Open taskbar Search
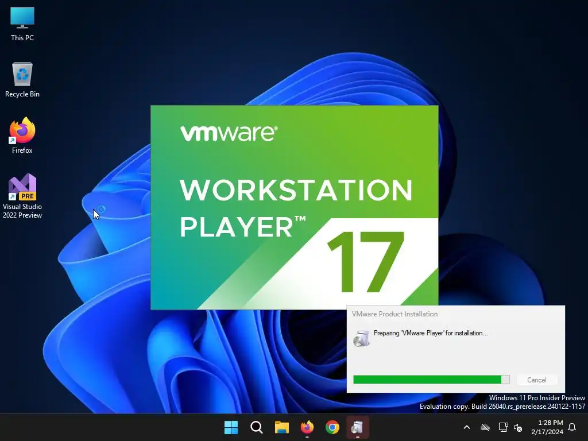Image resolution: width=588 pixels, height=441 pixels. coord(257,427)
